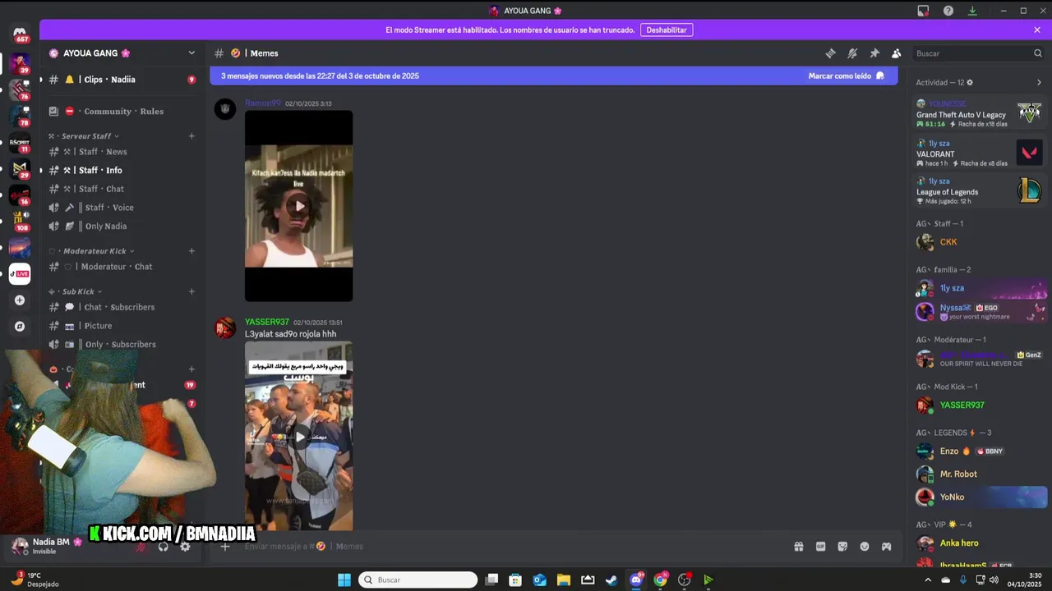Play YASSER937's video clip

click(x=299, y=437)
